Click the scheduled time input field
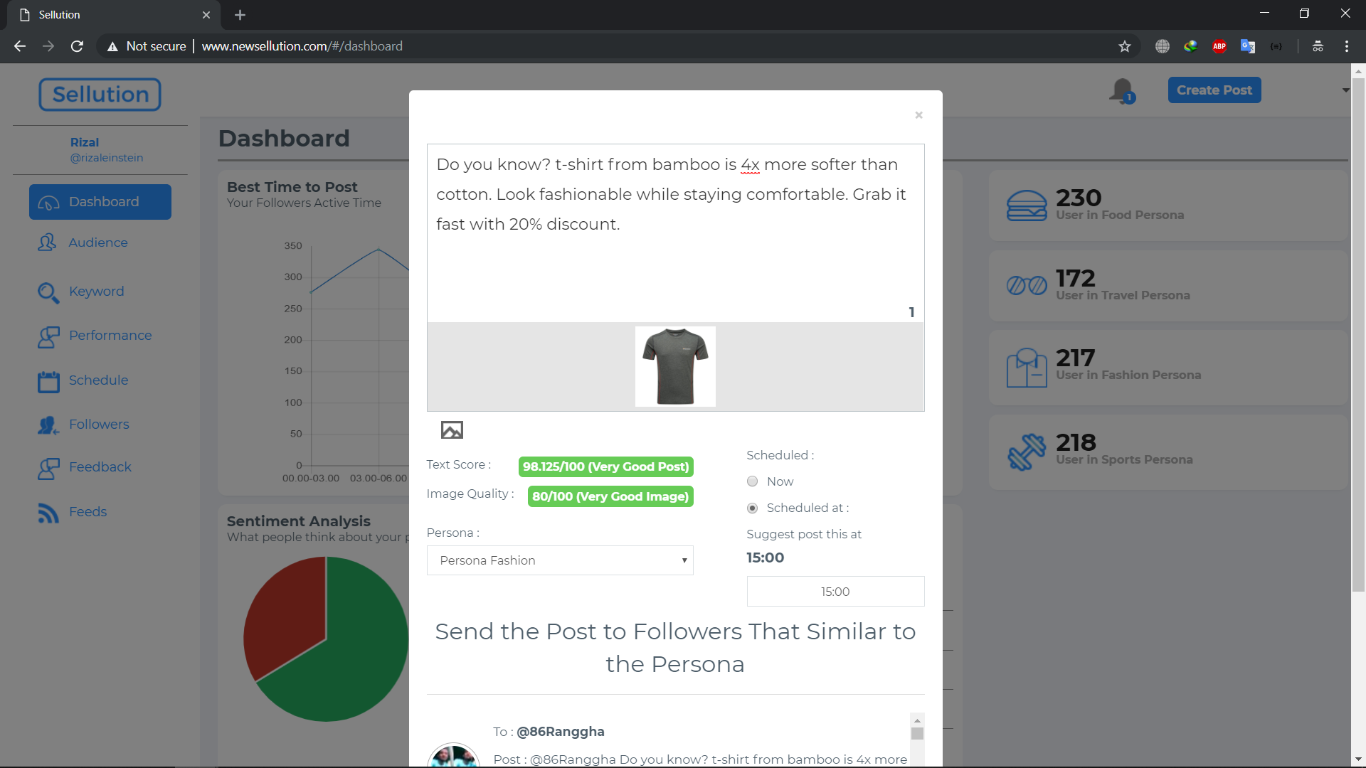This screenshot has width=1366, height=768. click(835, 592)
